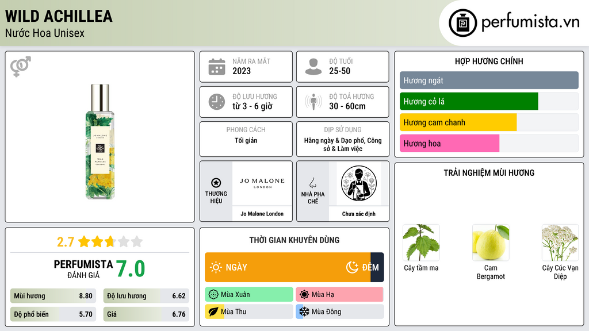Click the leaf icon on Mùa Thu
The width and height of the screenshot is (589, 331).
[213, 311]
